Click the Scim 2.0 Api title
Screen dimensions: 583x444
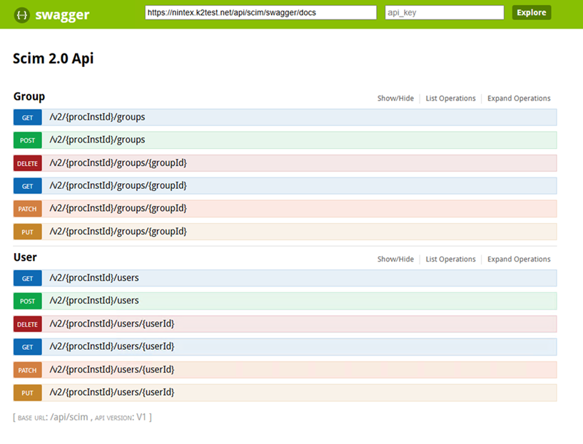(54, 58)
